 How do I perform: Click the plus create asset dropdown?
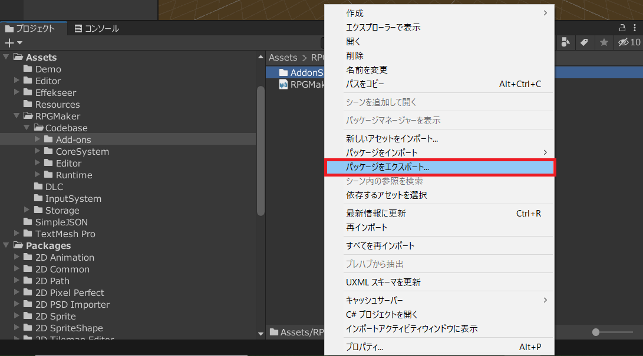coord(13,43)
